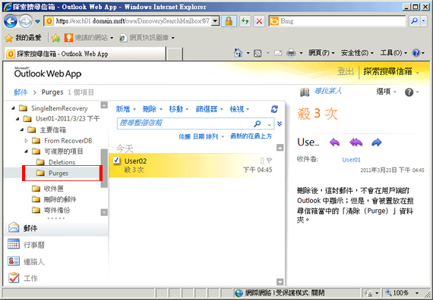Click the forward arrow icon
This screenshot has width=433, height=300.
pyautogui.click(x=376, y=142)
